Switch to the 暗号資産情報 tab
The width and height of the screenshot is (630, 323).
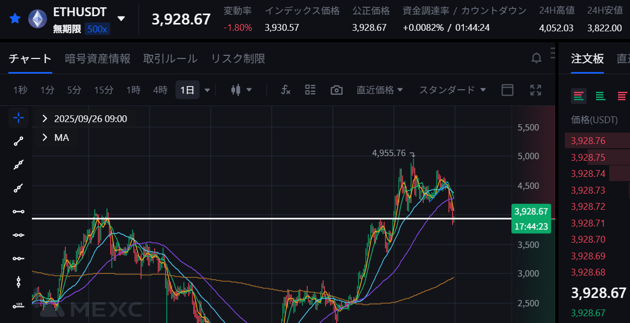[x=98, y=58]
